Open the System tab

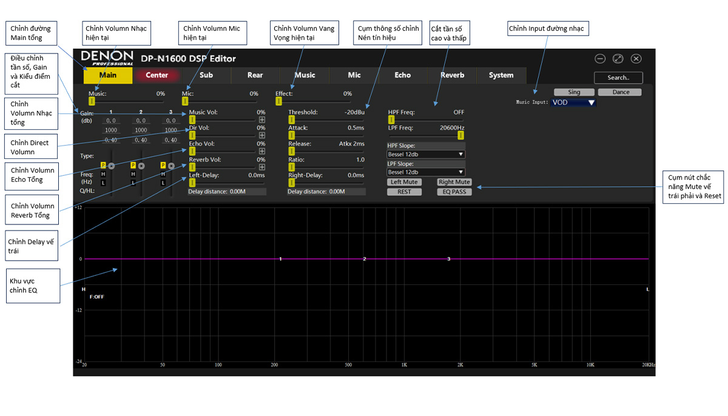click(501, 75)
